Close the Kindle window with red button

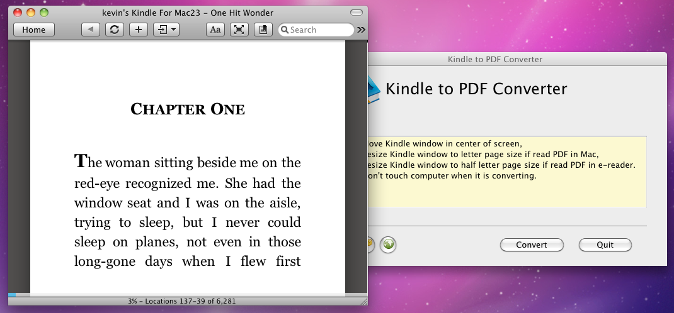pyautogui.click(x=18, y=13)
